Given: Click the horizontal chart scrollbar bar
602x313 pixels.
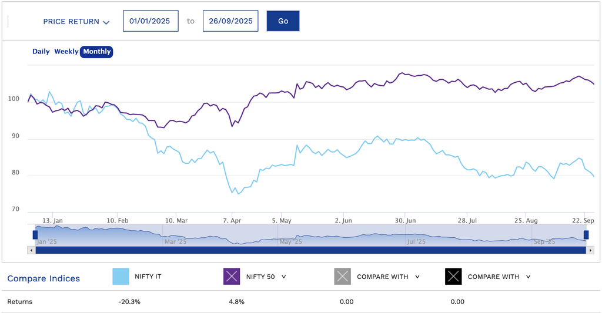Looking at the screenshot, I should click(310, 250).
